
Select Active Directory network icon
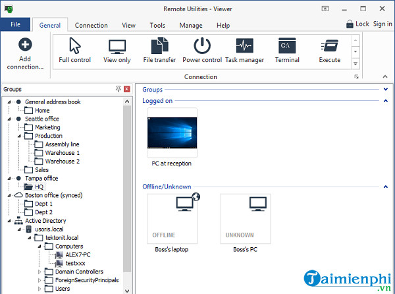pos(18,221)
